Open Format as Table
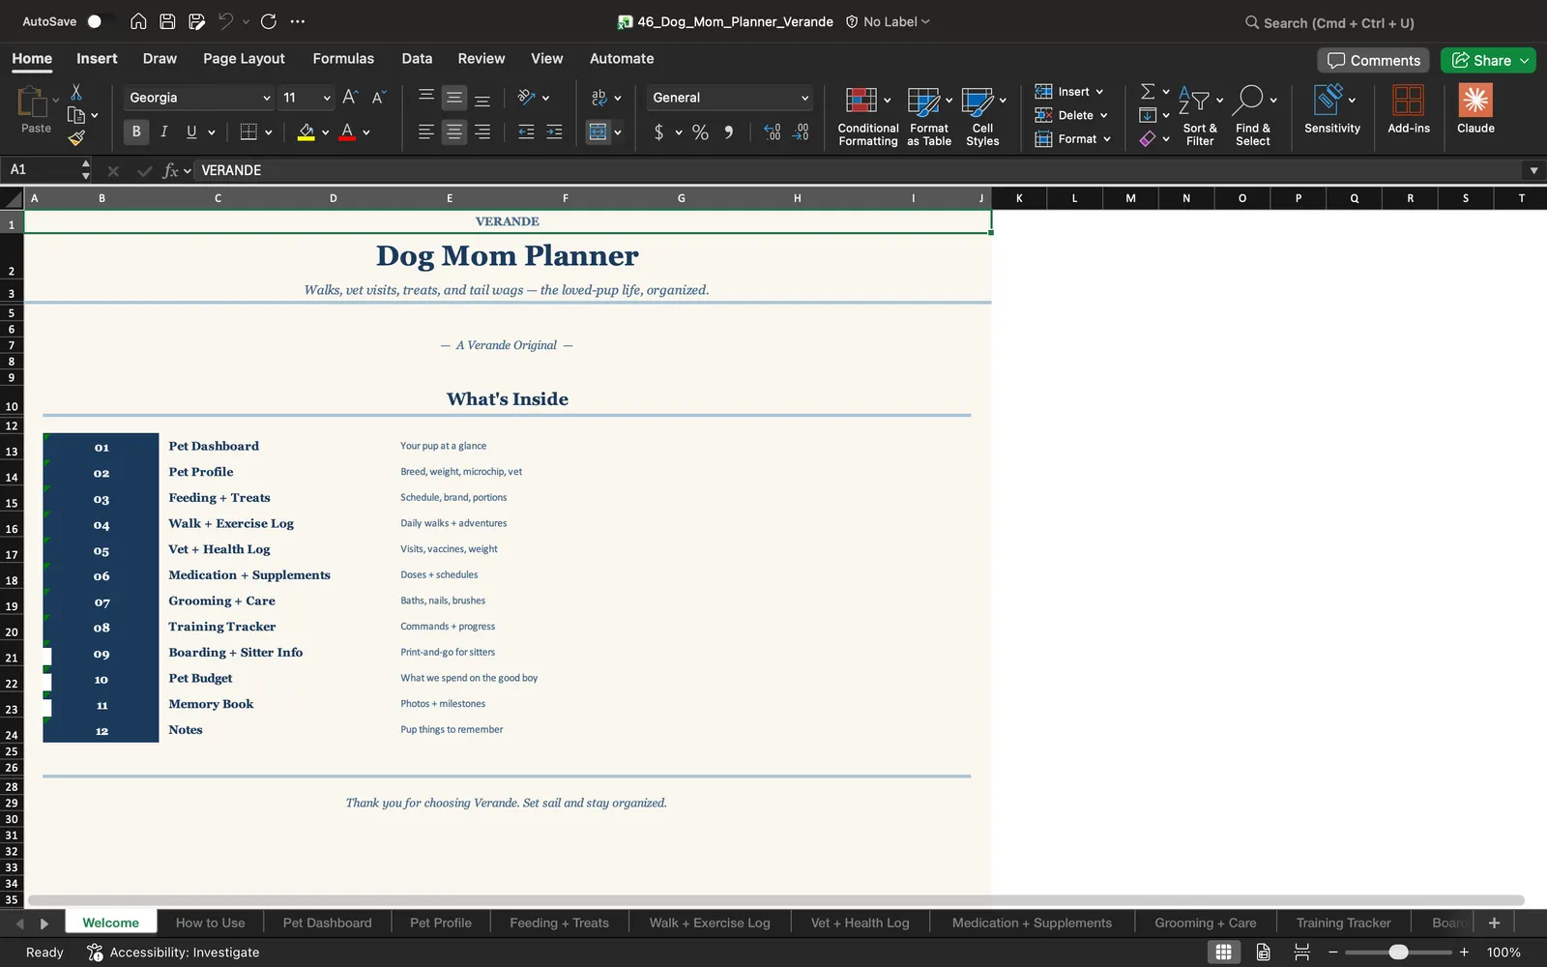The width and height of the screenshot is (1547, 967). coord(929,116)
